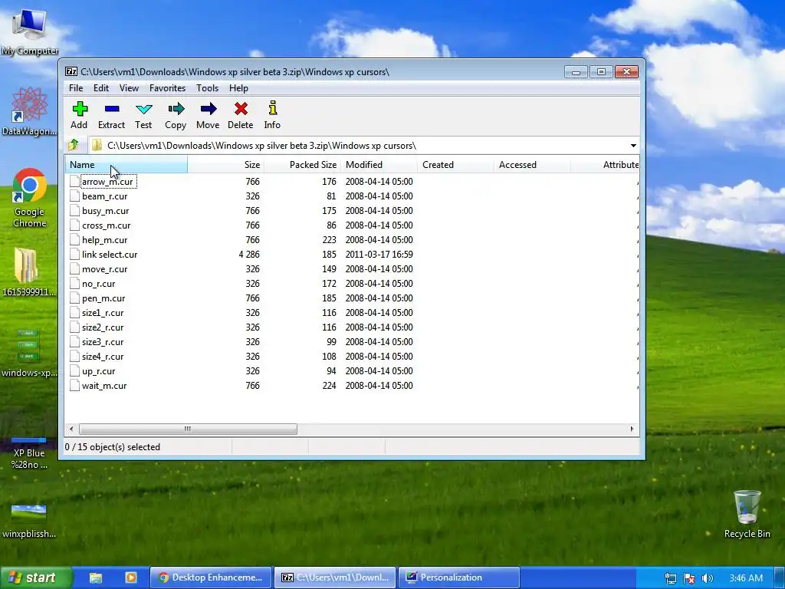Click the 7-Zip taskbar button
Image resolution: width=785 pixels, height=589 pixels.
(x=335, y=577)
